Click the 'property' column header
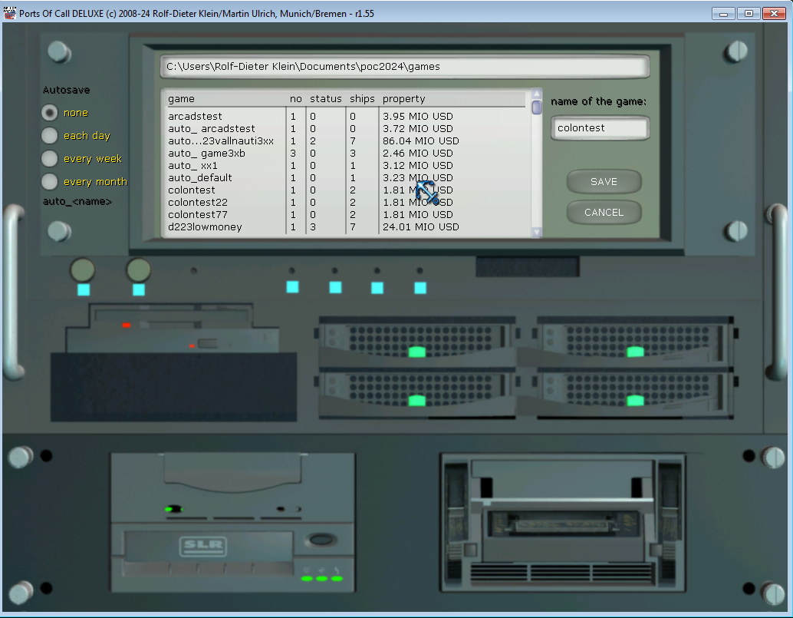This screenshot has height=618, width=793. point(403,99)
